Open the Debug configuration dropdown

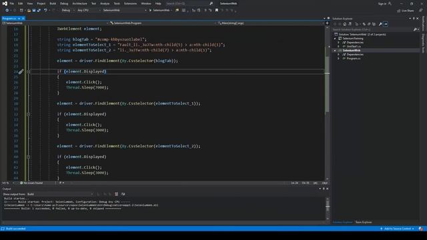(x=67, y=11)
